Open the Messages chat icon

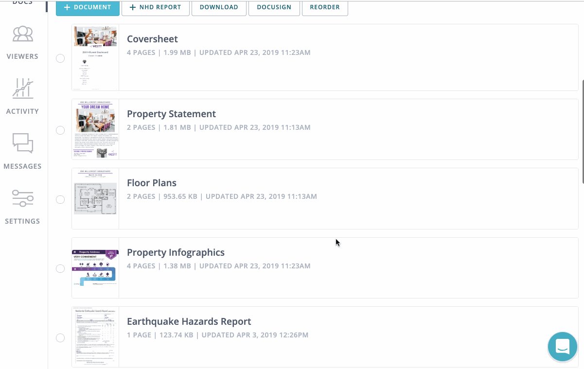click(22, 143)
